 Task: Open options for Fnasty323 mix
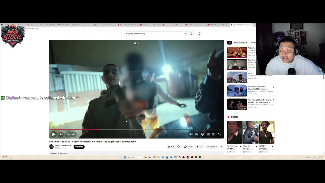pyautogui.click(x=273, y=100)
